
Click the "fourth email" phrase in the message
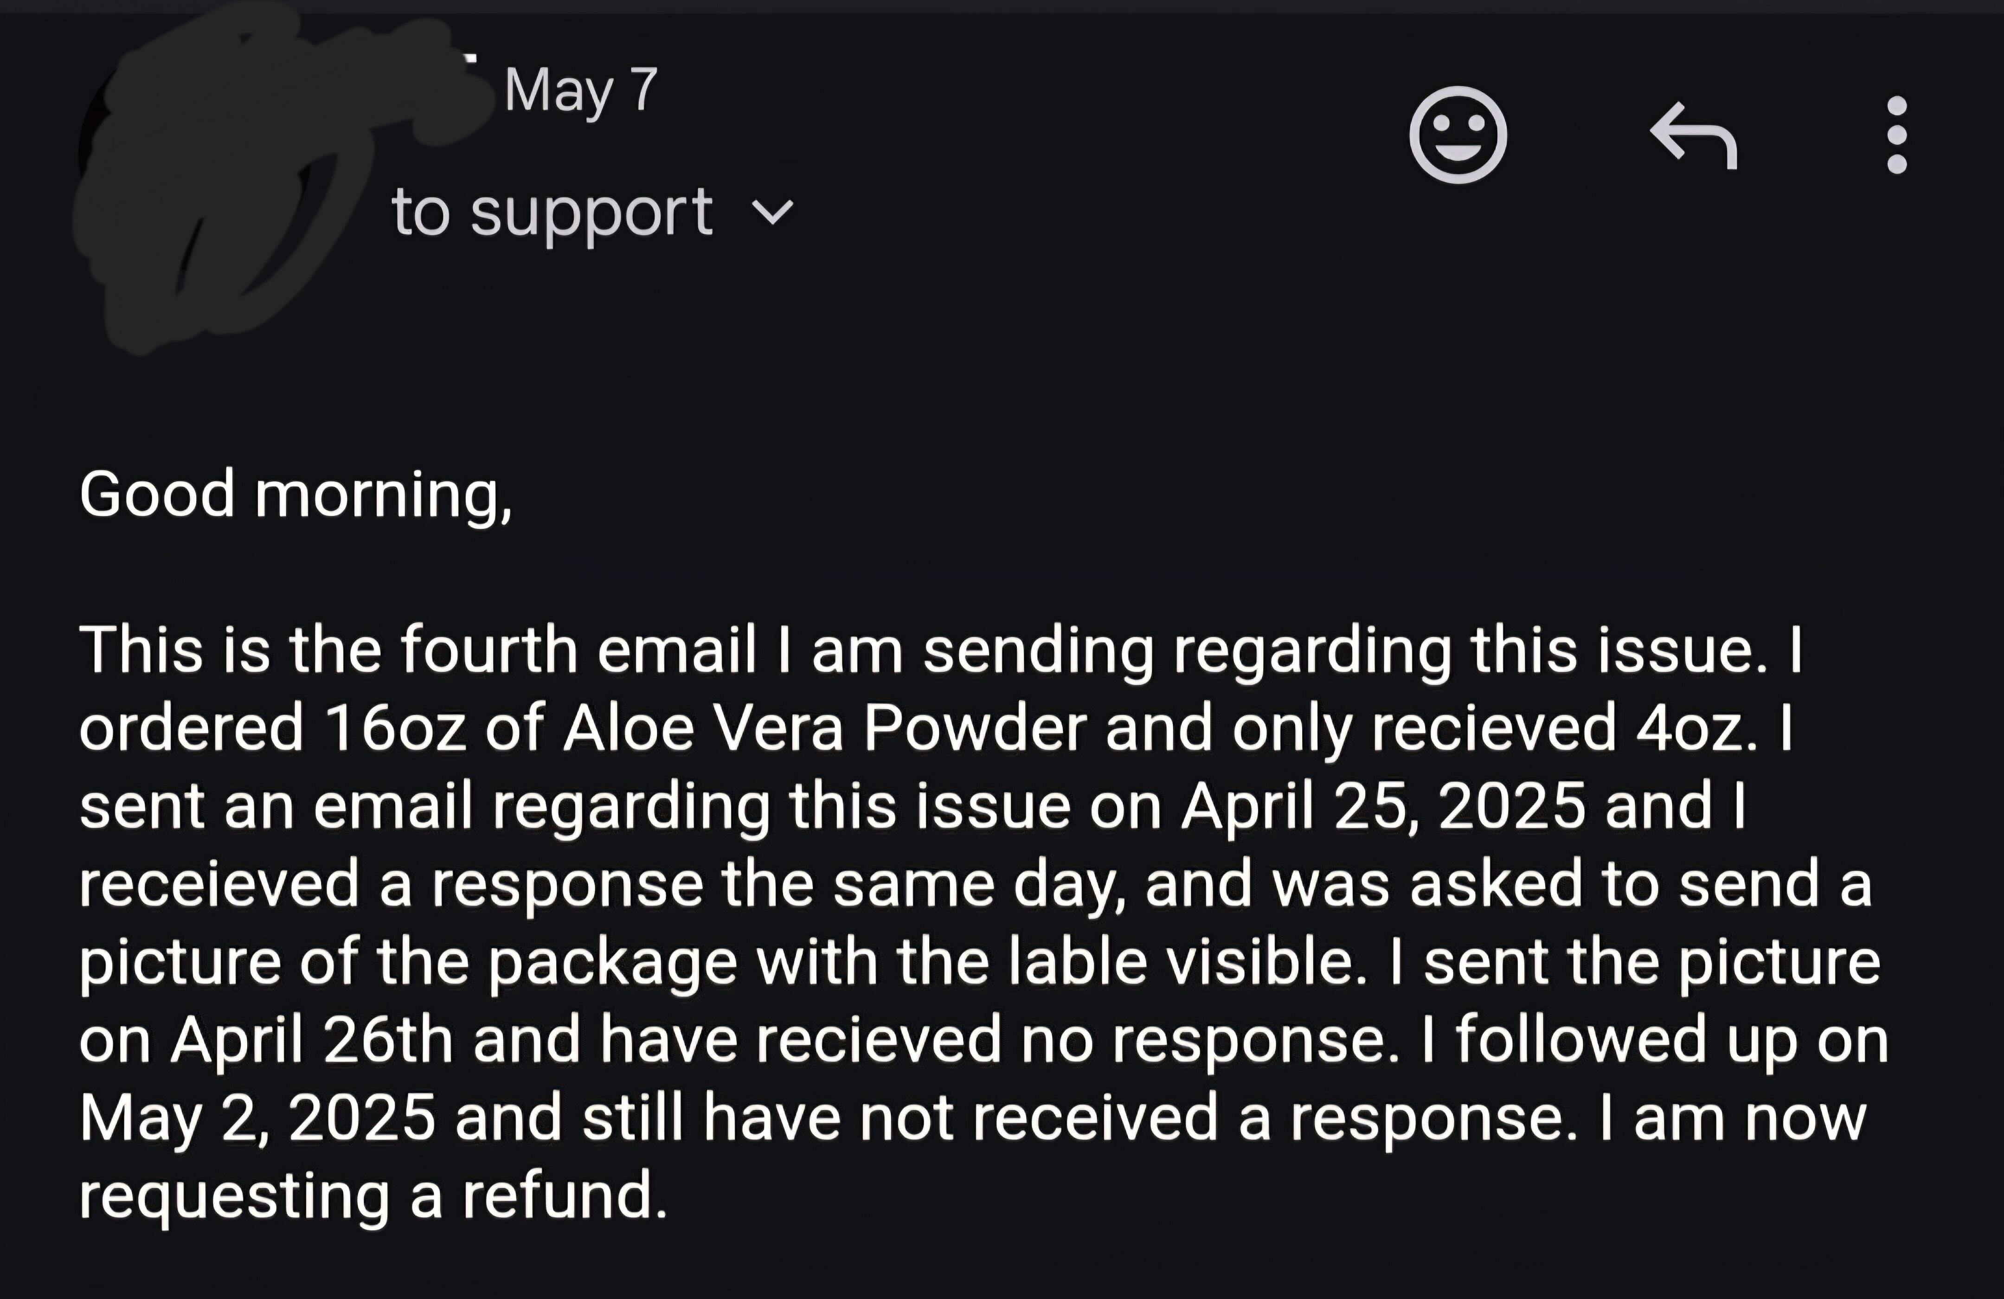[x=578, y=650]
